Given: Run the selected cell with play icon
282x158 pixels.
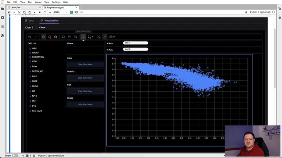Looking at the screenshot, I should coord(34,12).
